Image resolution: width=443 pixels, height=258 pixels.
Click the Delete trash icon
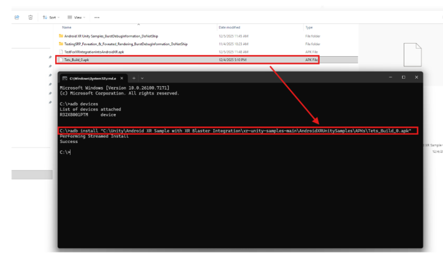[x=31, y=18]
